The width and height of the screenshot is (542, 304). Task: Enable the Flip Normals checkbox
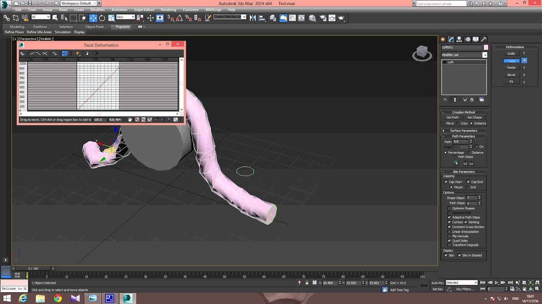pyautogui.click(x=449, y=236)
